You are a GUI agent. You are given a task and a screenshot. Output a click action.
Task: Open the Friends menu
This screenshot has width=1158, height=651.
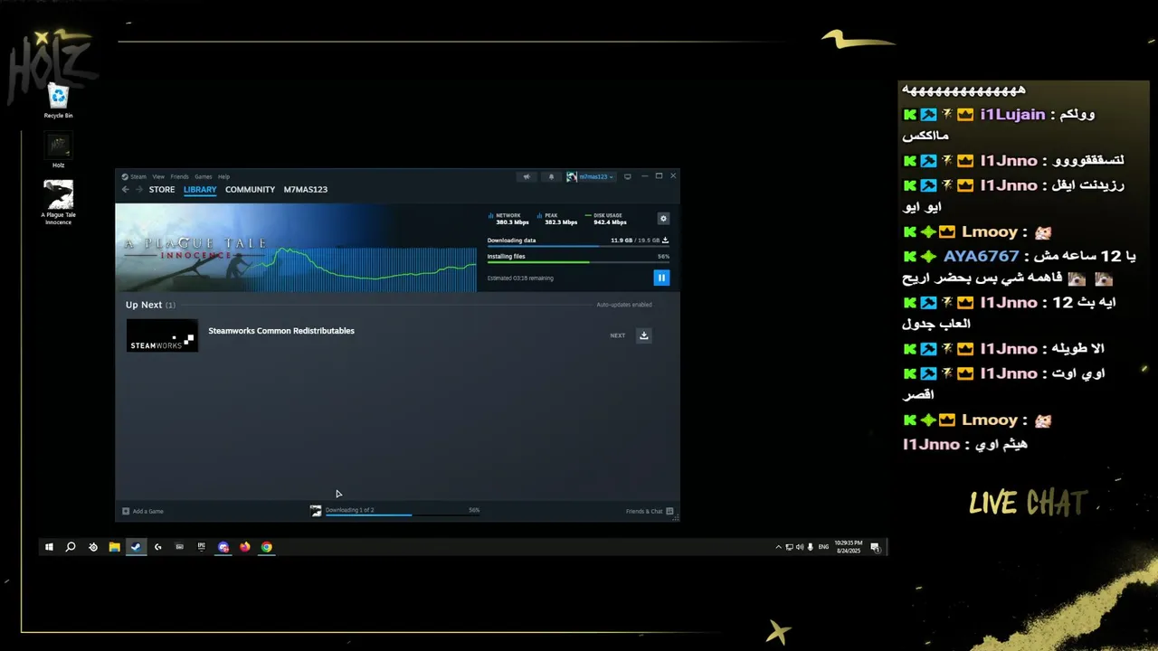pyautogui.click(x=180, y=177)
